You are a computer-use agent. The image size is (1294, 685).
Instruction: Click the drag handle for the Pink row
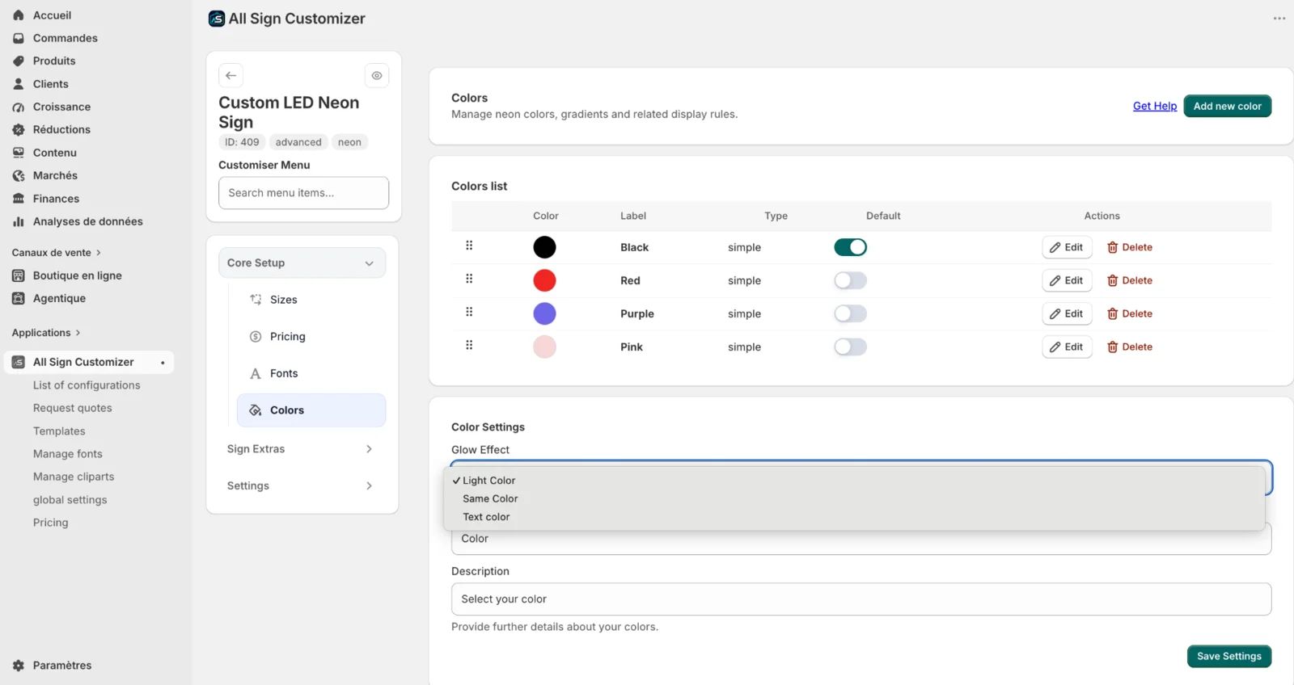pyautogui.click(x=469, y=345)
